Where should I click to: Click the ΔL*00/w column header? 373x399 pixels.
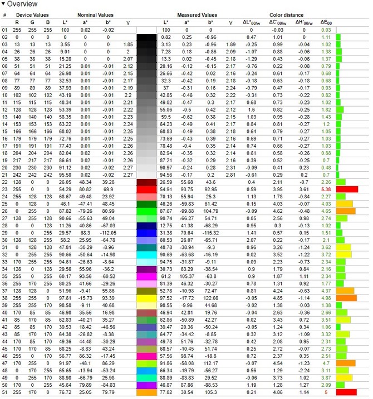[x=251, y=23]
